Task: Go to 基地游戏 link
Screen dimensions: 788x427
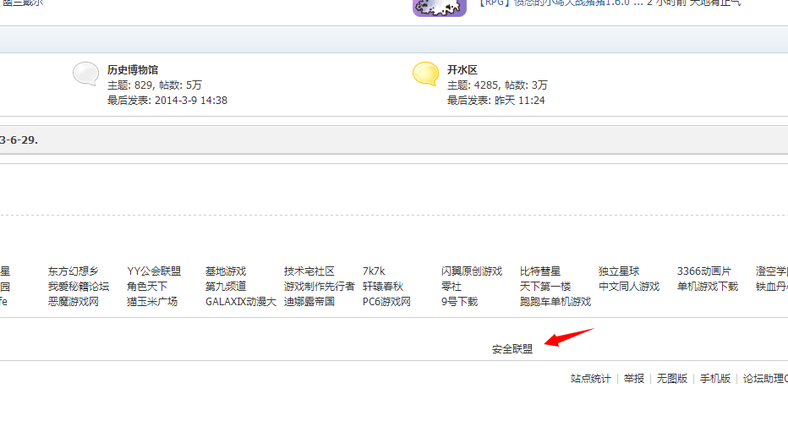Action: pos(226,271)
